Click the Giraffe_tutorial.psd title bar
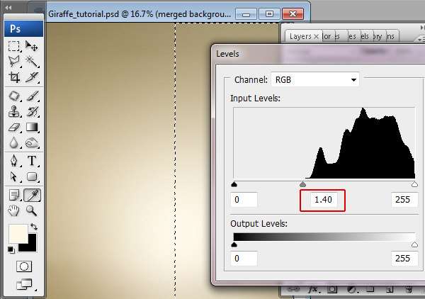The height and width of the screenshot is (299, 425). click(x=140, y=14)
